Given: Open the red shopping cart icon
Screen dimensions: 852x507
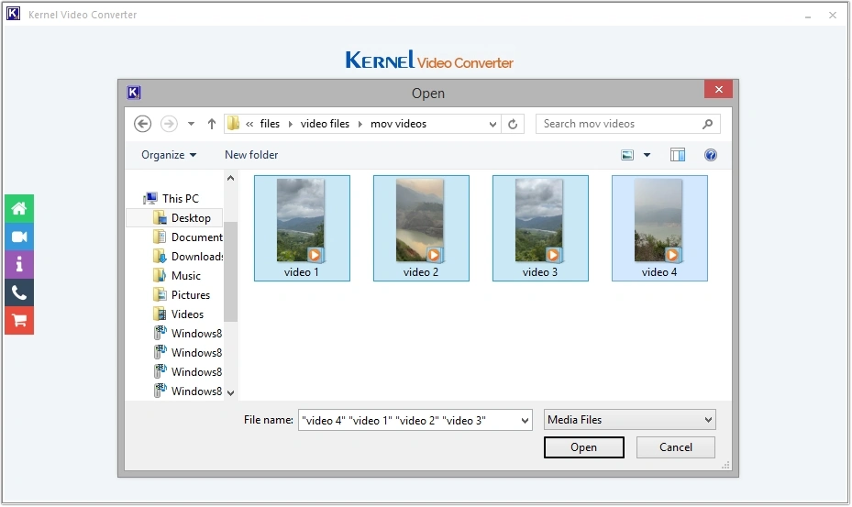Looking at the screenshot, I should coord(18,320).
